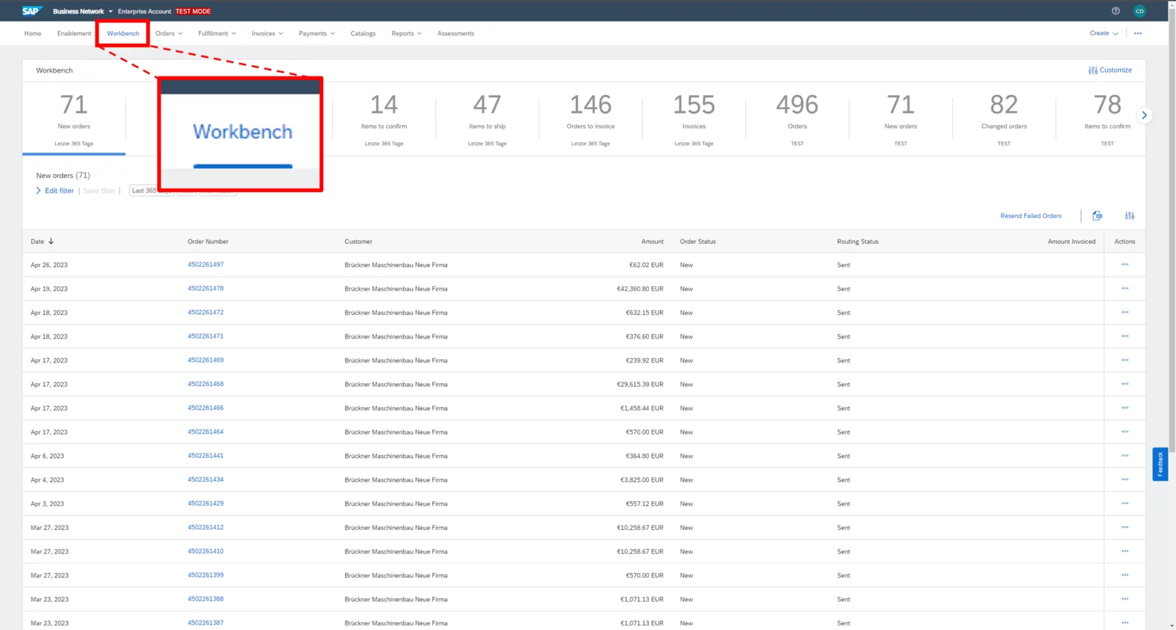Open actions menu for order 4502261497

pyautogui.click(x=1124, y=265)
